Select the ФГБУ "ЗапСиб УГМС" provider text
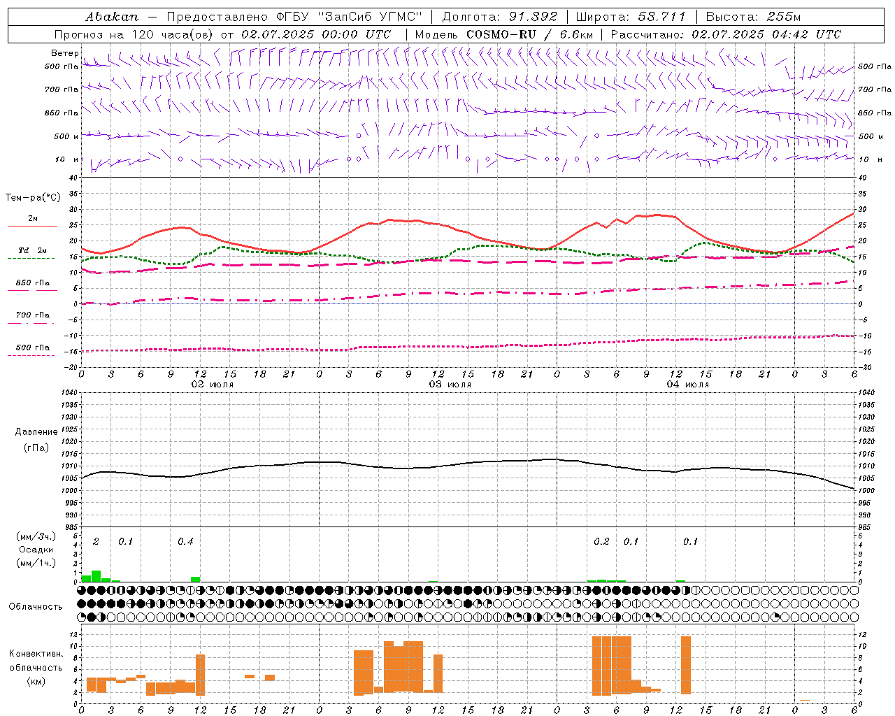895x716 pixels. (350, 17)
